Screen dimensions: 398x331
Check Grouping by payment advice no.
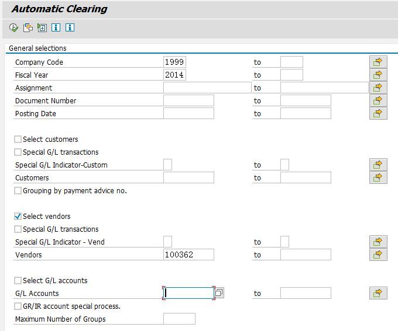pyautogui.click(x=18, y=190)
